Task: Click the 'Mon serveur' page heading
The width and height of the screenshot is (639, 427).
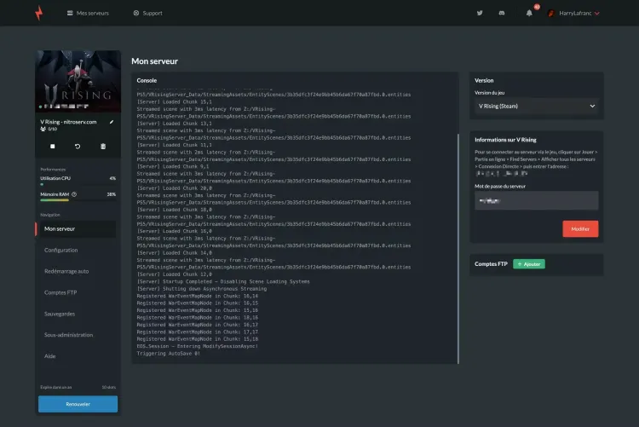Action: pyautogui.click(x=154, y=61)
